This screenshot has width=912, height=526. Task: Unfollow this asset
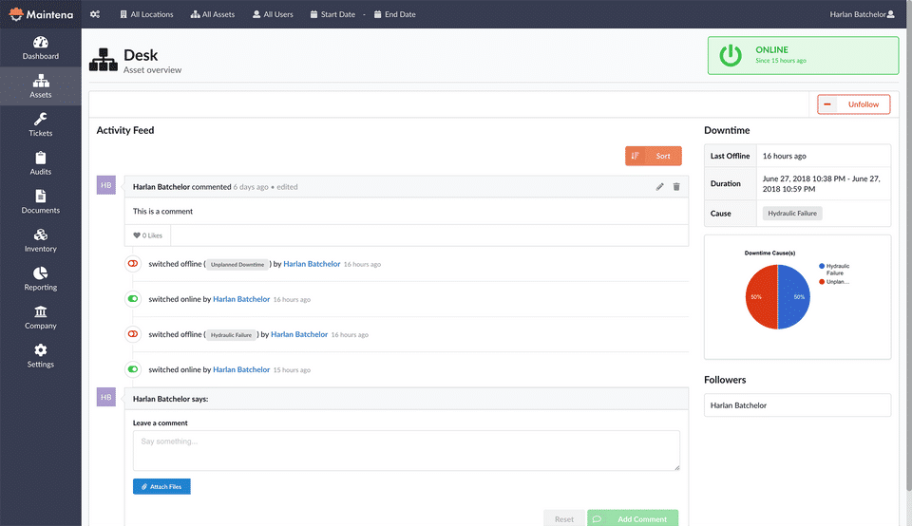853,104
